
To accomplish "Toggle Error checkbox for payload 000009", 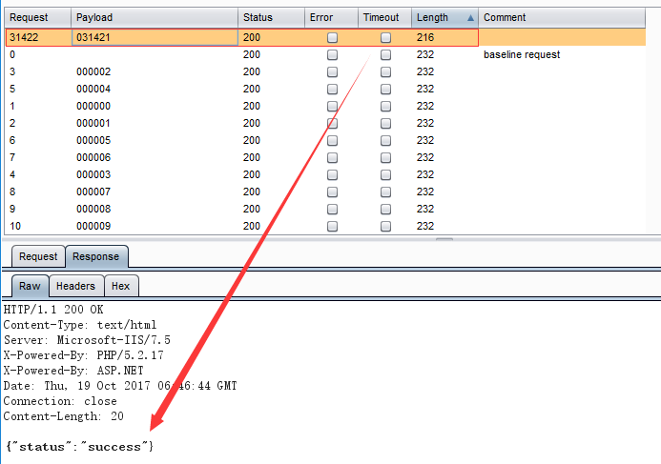I will 332,227.
